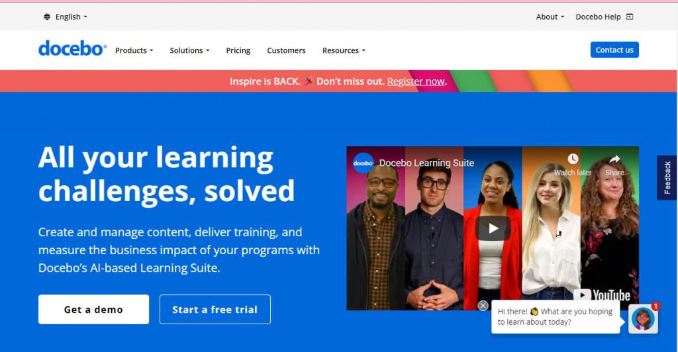Click the "Inspire is BACK." banner text
Image resolution: width=678 pixels, height=352 pixels.
(x=265, y=81)
